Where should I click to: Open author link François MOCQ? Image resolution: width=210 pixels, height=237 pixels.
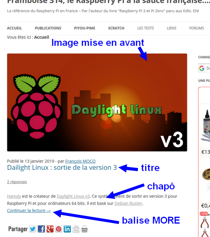click(80, 161)
